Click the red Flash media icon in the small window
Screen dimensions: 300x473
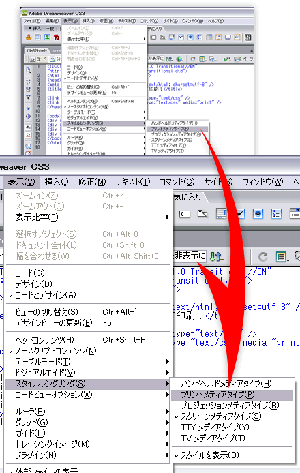[57, 37]
